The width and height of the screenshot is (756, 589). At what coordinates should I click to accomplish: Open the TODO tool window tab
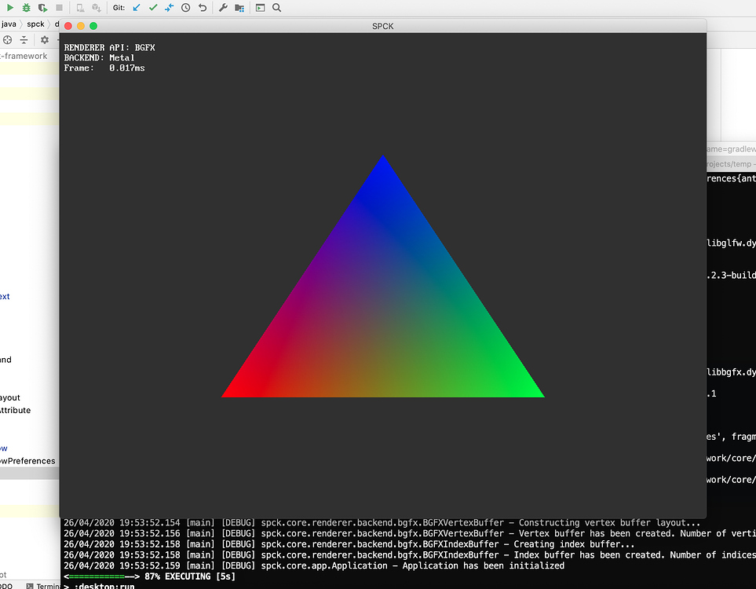6,584
